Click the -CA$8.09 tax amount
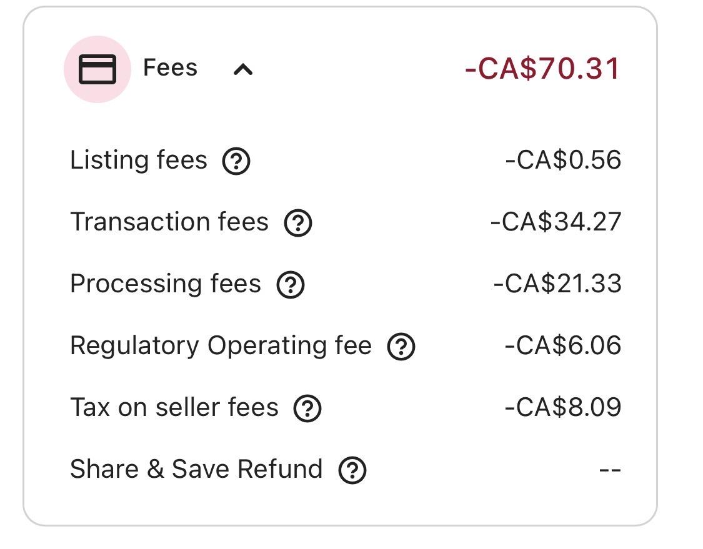Image resolution: width=703 pixels, height=549 pixels. click(x=563, y=408)
